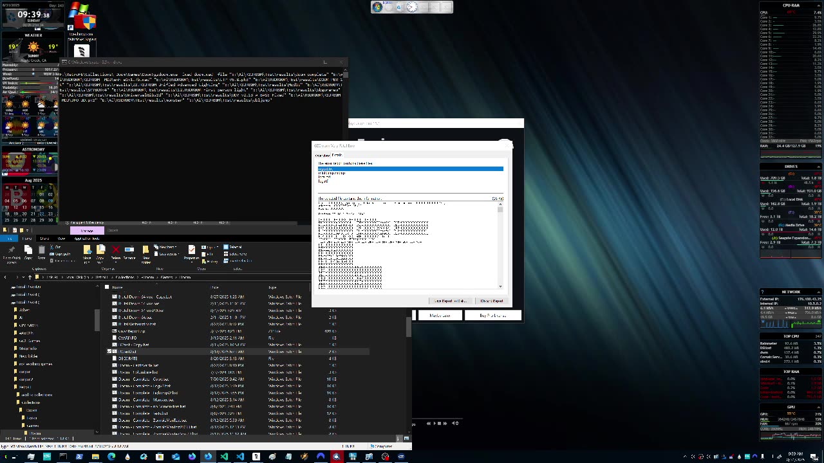Sort files by the Name column header

(117, 287)
